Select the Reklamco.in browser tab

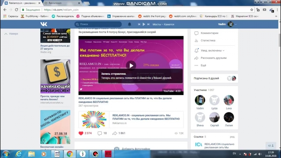(x=22, y=3)
